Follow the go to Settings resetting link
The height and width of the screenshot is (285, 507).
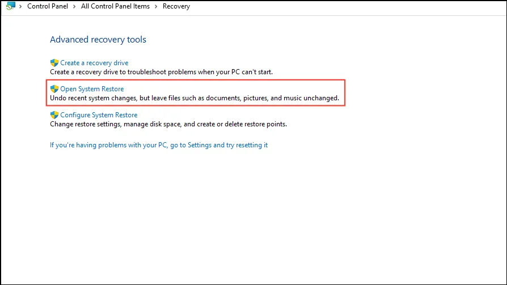(x=159, y=145)
